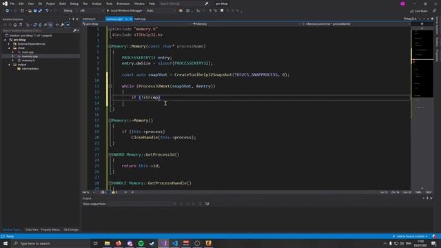Open the Windows notification center icon

click(433, 243)
